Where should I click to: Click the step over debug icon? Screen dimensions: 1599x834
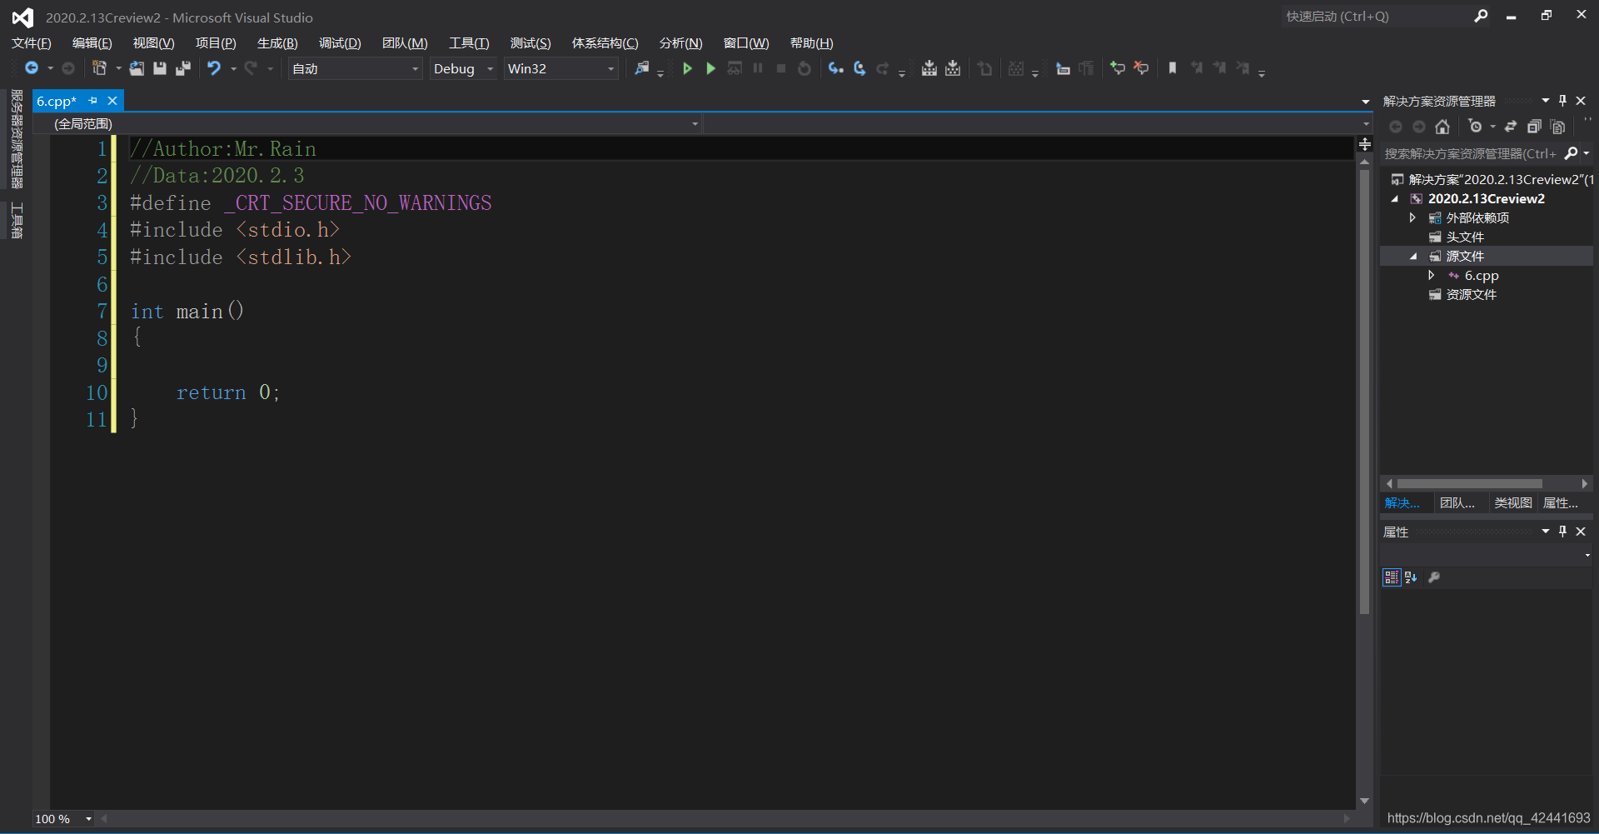pos(859,68)
